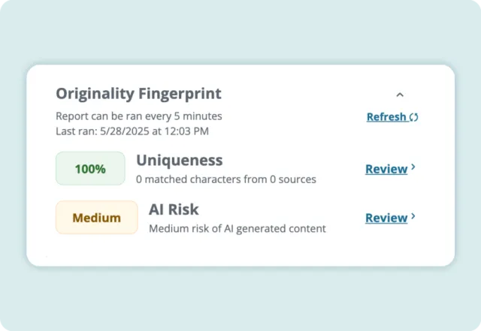Open the Uniqueness Review link
Viewport: 481px width, 331px height.
click(386, 169)
